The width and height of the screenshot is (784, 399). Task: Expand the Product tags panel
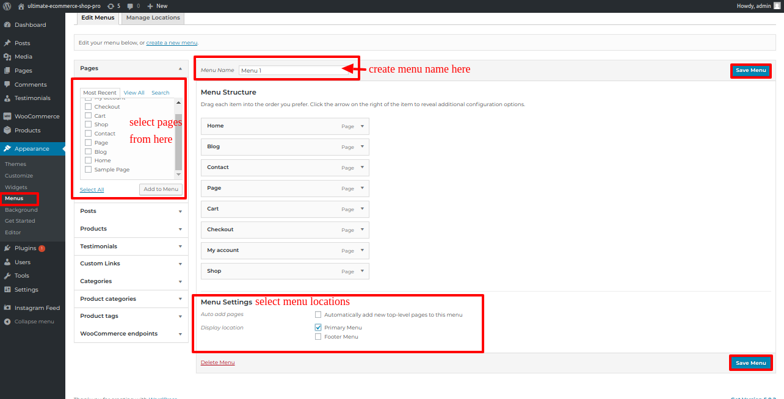click(180, 317)
